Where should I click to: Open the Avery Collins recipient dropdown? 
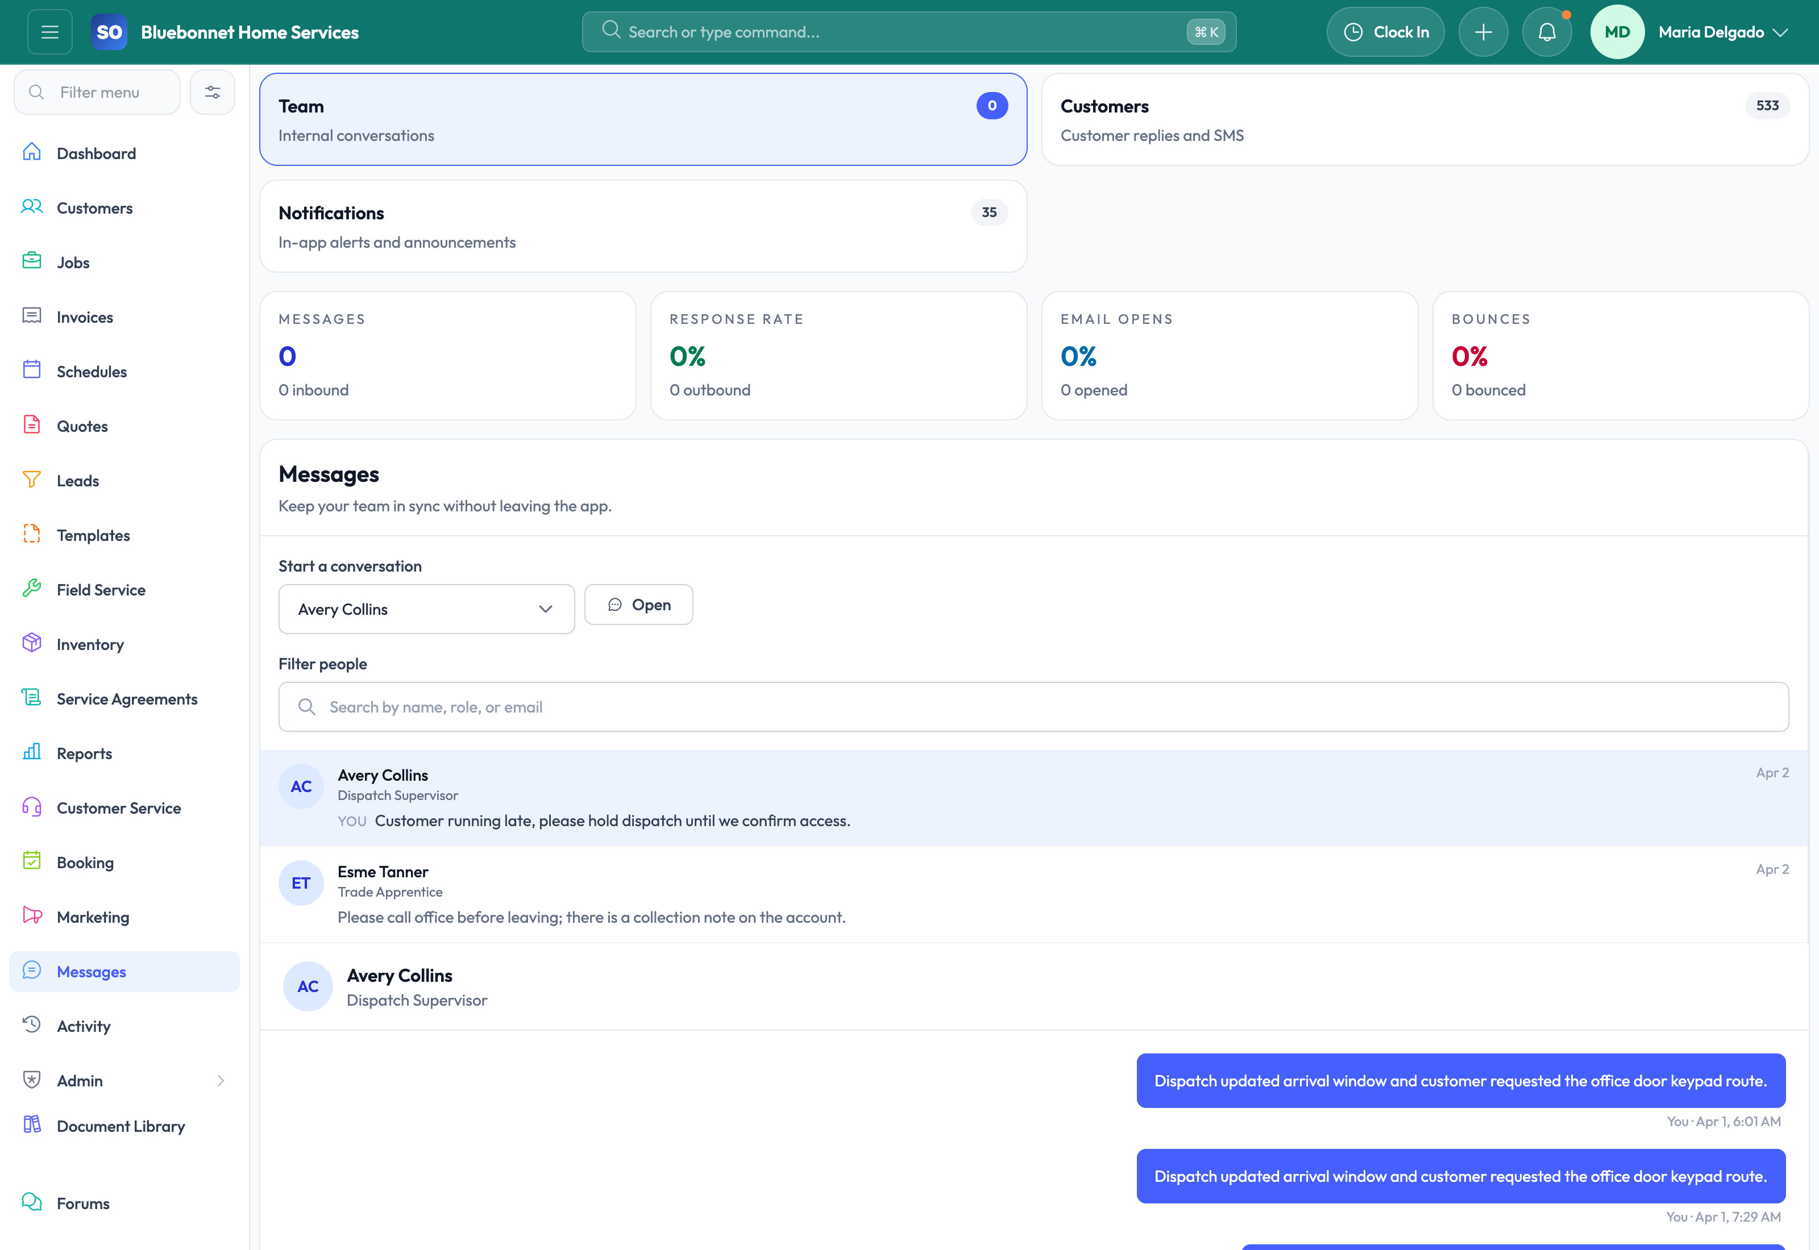point(426,609)
